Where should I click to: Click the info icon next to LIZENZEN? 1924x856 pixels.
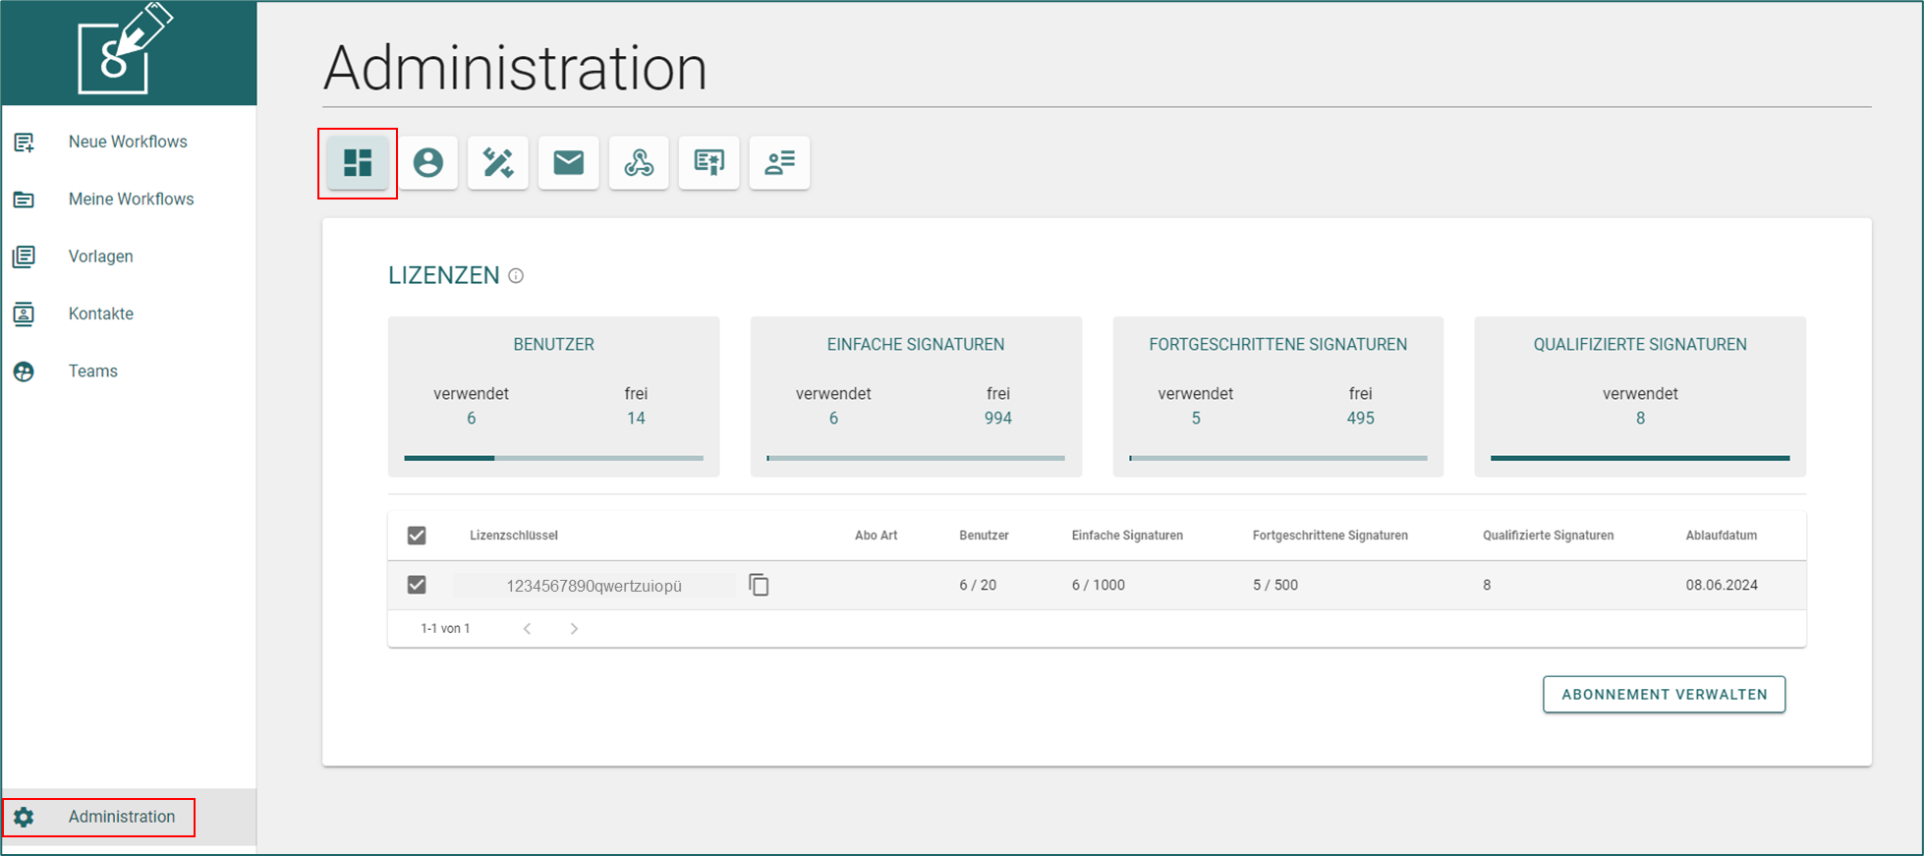tap(516, 276)
